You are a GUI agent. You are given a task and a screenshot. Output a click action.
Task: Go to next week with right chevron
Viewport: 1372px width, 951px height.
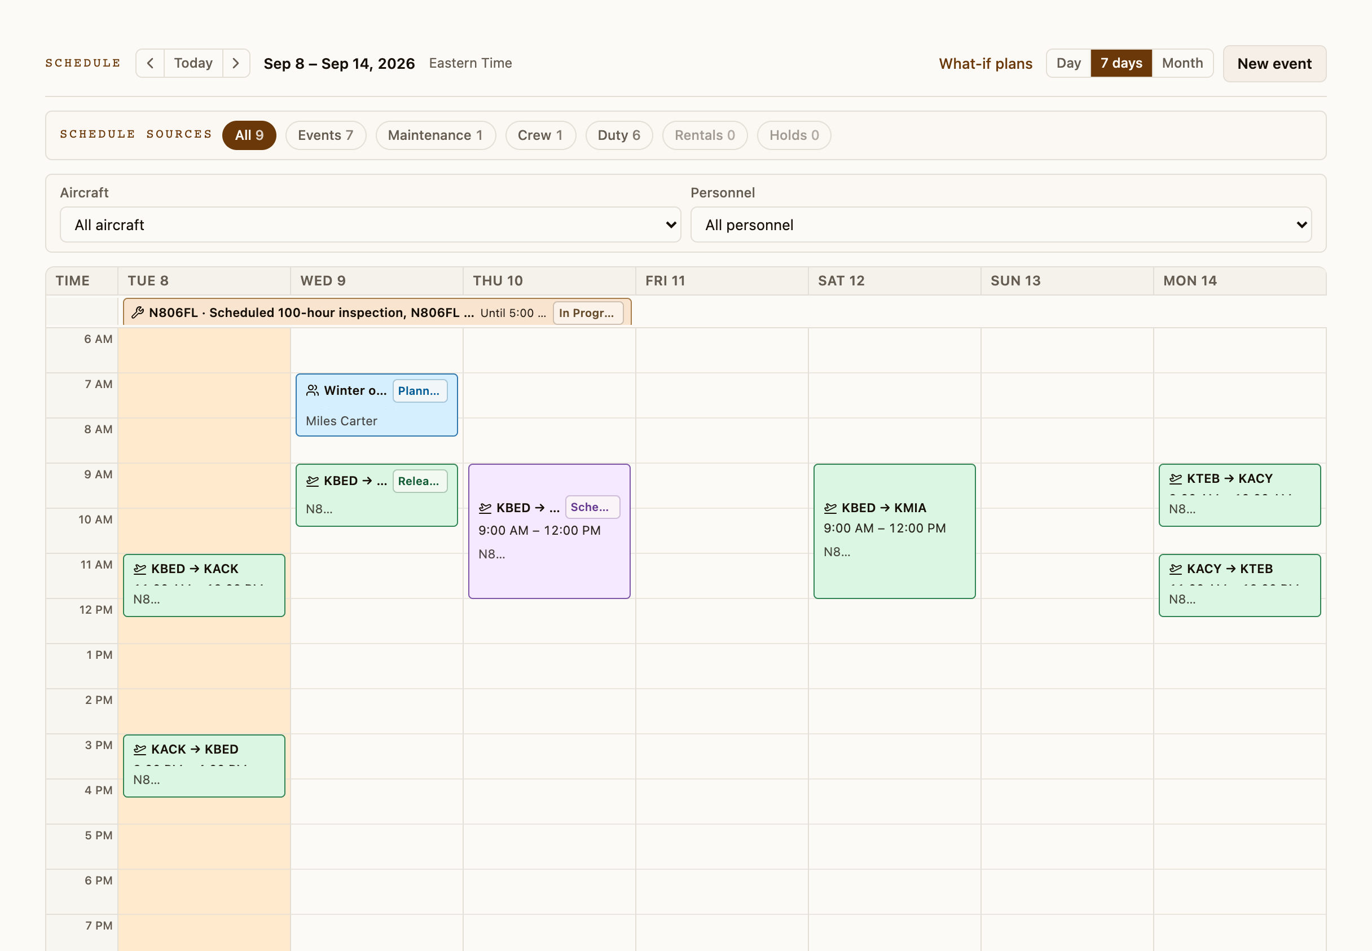coord(236,63)
